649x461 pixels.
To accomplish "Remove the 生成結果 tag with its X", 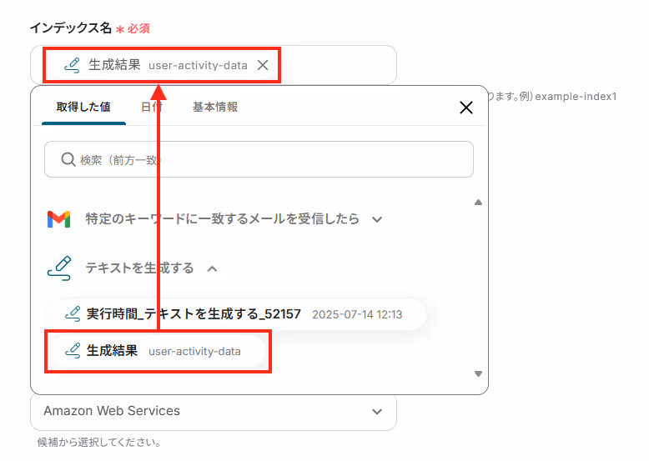I will (x=263, y=65).
